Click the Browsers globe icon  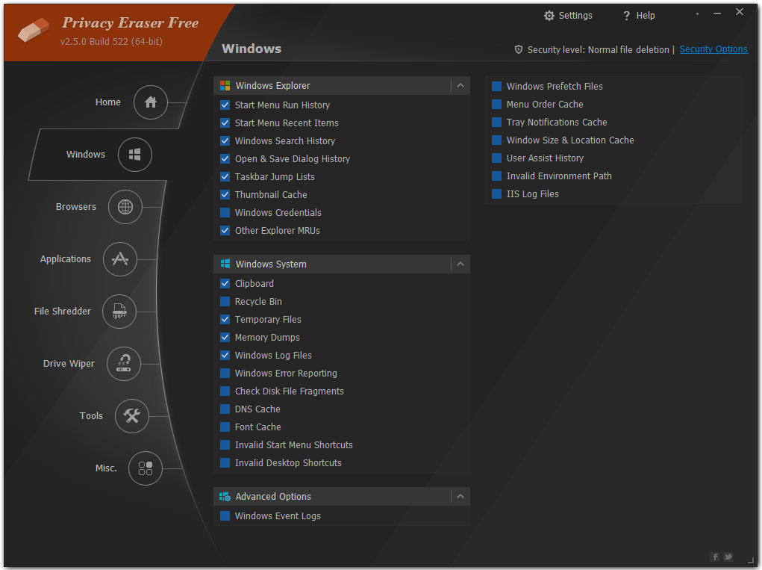pos(125,207)
